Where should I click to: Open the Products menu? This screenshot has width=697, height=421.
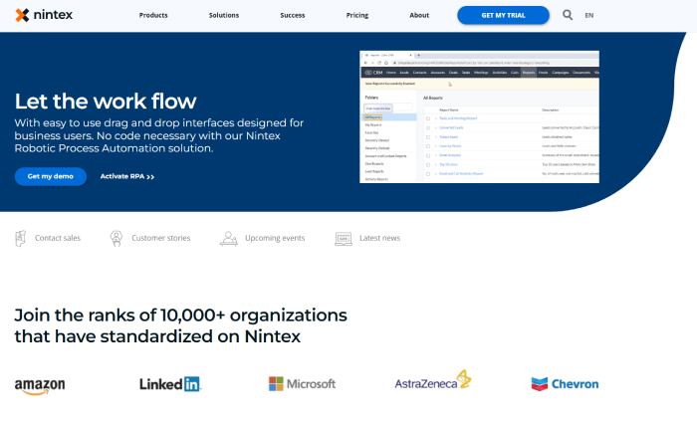153,15
